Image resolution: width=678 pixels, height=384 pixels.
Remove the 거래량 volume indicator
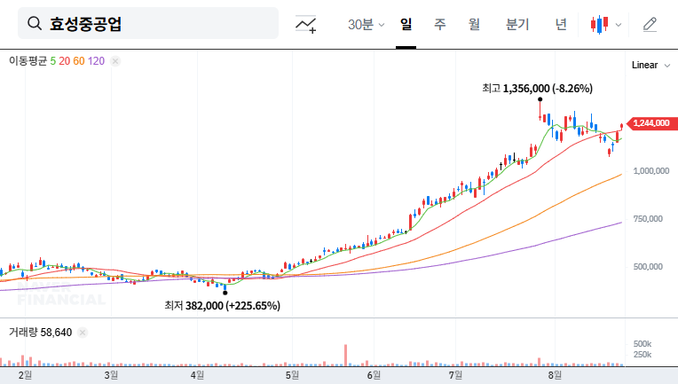click(83, 333)
